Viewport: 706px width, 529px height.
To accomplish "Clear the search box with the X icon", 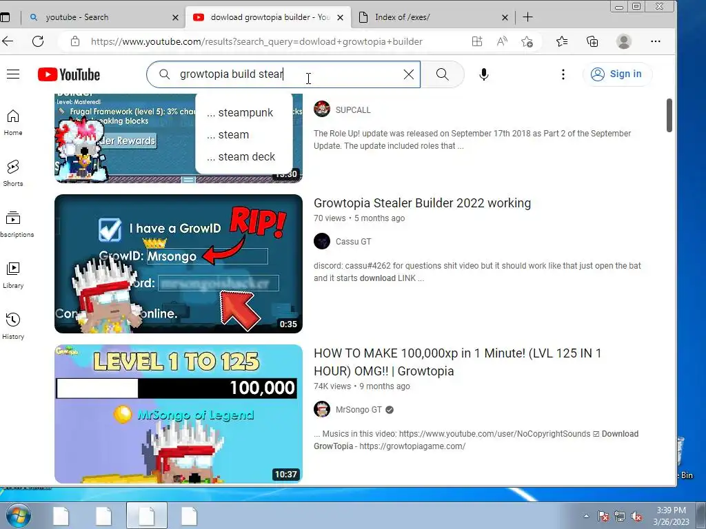I will coord(408,74).
